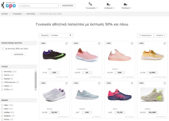The width and height of the screenshot is (169, 121).
Task: Favorite the Fullah Sugah 5€ shoe
Action: click(99, 43)
